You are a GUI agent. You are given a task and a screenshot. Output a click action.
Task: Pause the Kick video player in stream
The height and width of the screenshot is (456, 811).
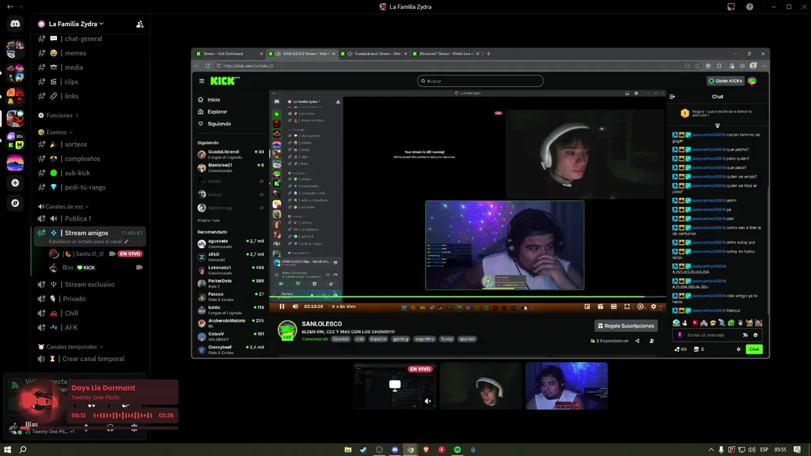point(282,307)
